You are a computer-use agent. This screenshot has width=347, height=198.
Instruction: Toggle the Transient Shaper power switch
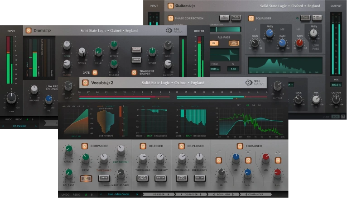pos(135,72)
